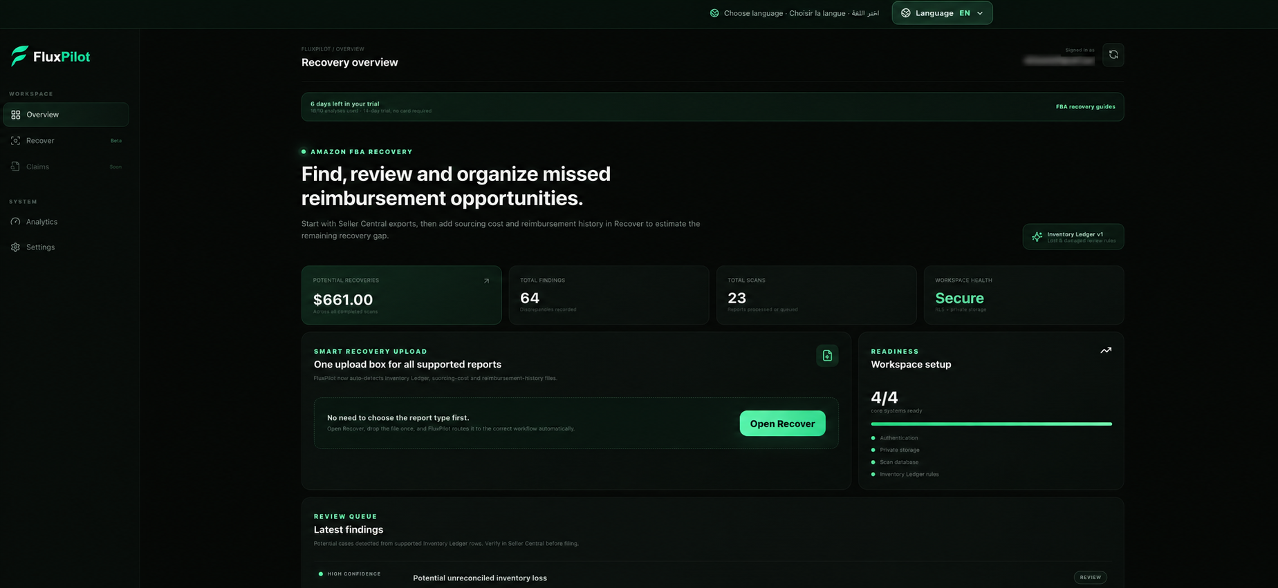Screen dimensions: 1278x588
Task: Click 'Potential unreconciled inventory loss' finding title
Action: (480, 578)
